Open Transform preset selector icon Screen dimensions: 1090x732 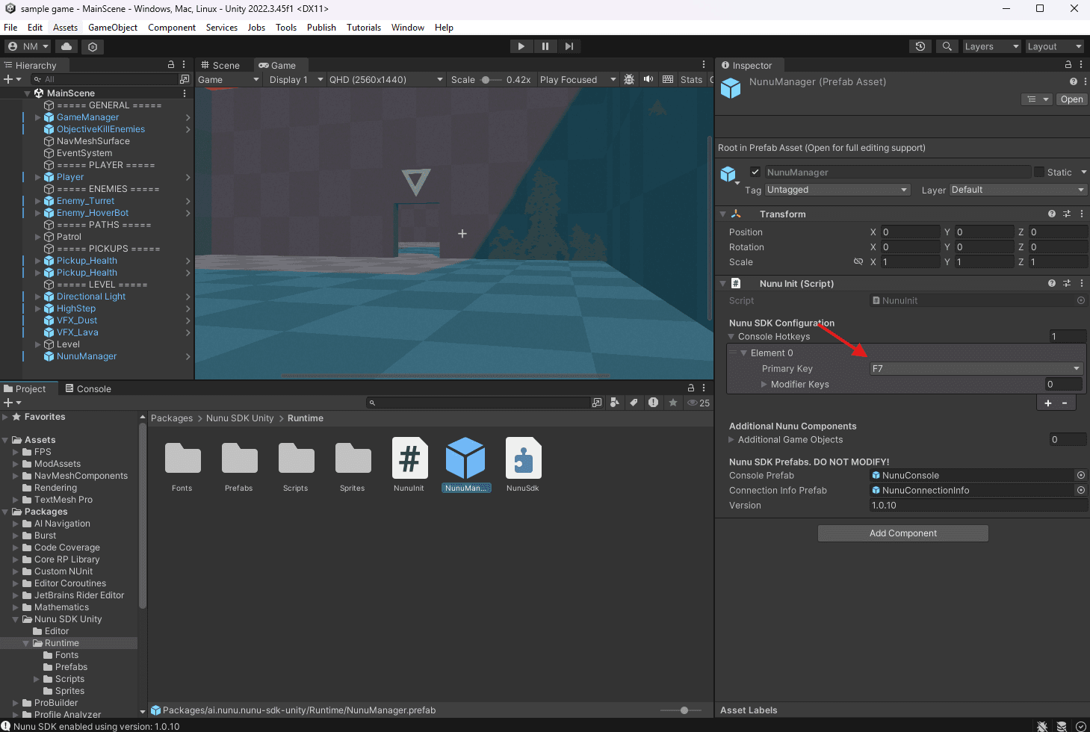(x=1067, y=214)
